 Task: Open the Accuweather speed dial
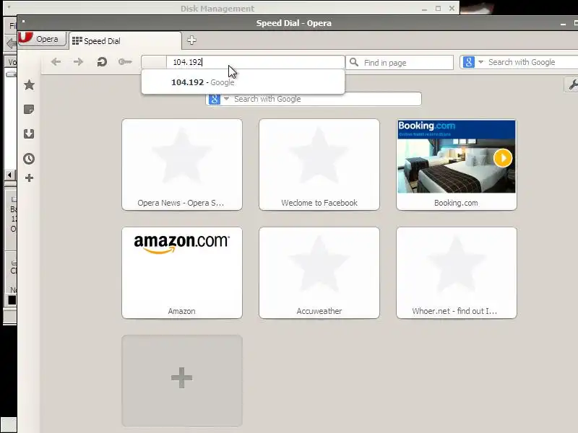pos(319,273)
